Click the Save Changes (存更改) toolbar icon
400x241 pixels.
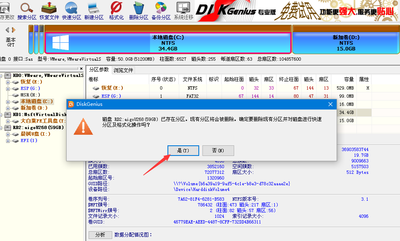pos(7,11)
